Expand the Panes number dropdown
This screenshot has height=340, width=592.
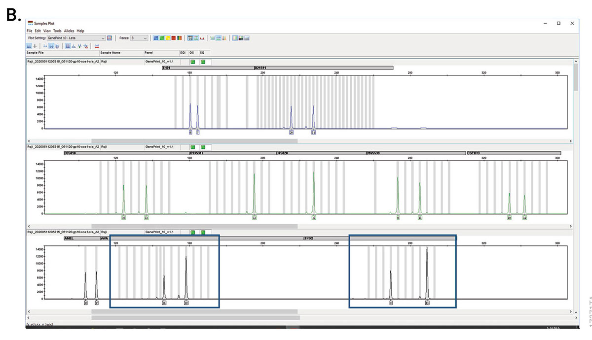(145, 38)
